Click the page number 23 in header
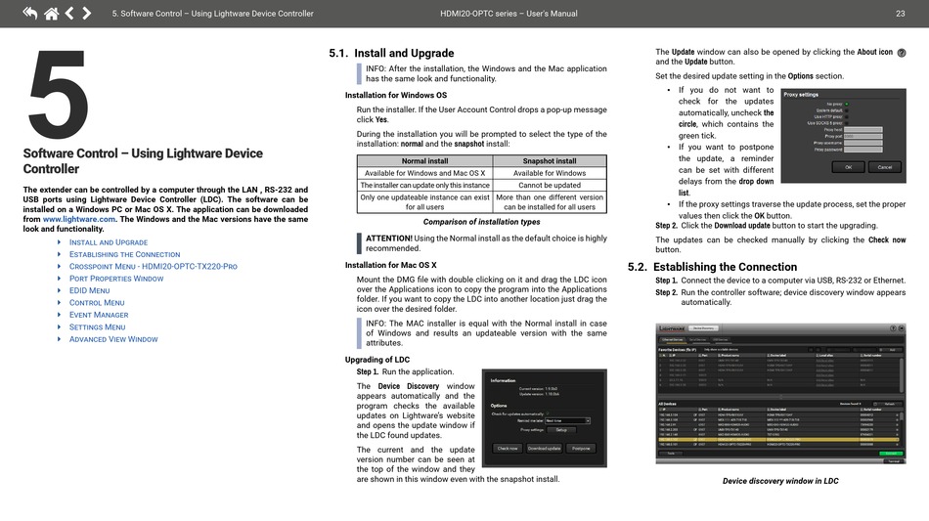929x521 pixels. 900,13
